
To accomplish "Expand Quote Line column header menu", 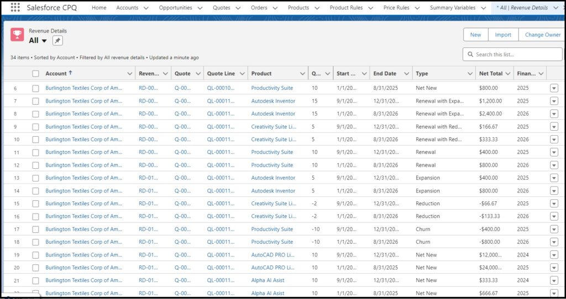I will [242, 73].
